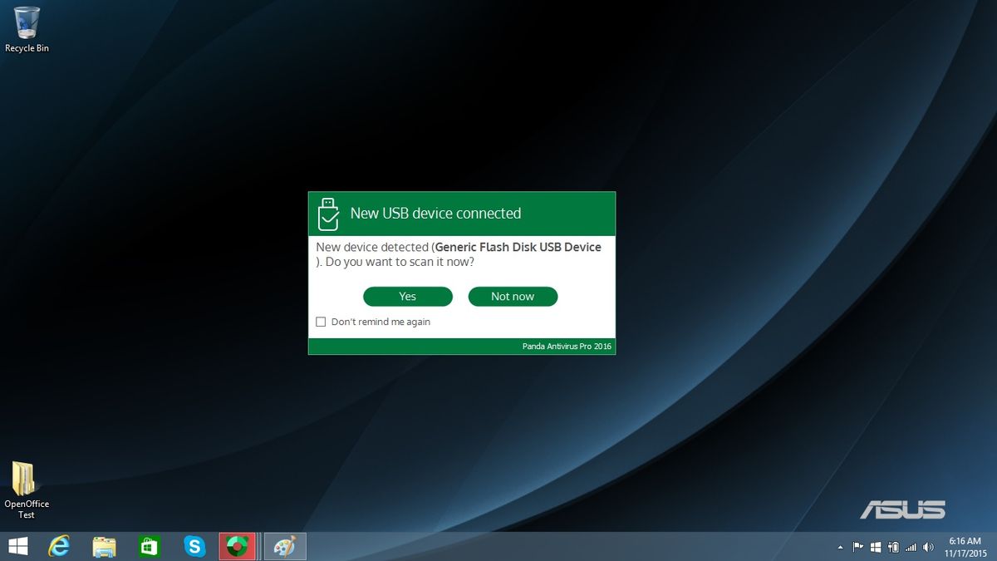Open the Action Center flag icon
The image size is (997, 561).
point(858,547)
